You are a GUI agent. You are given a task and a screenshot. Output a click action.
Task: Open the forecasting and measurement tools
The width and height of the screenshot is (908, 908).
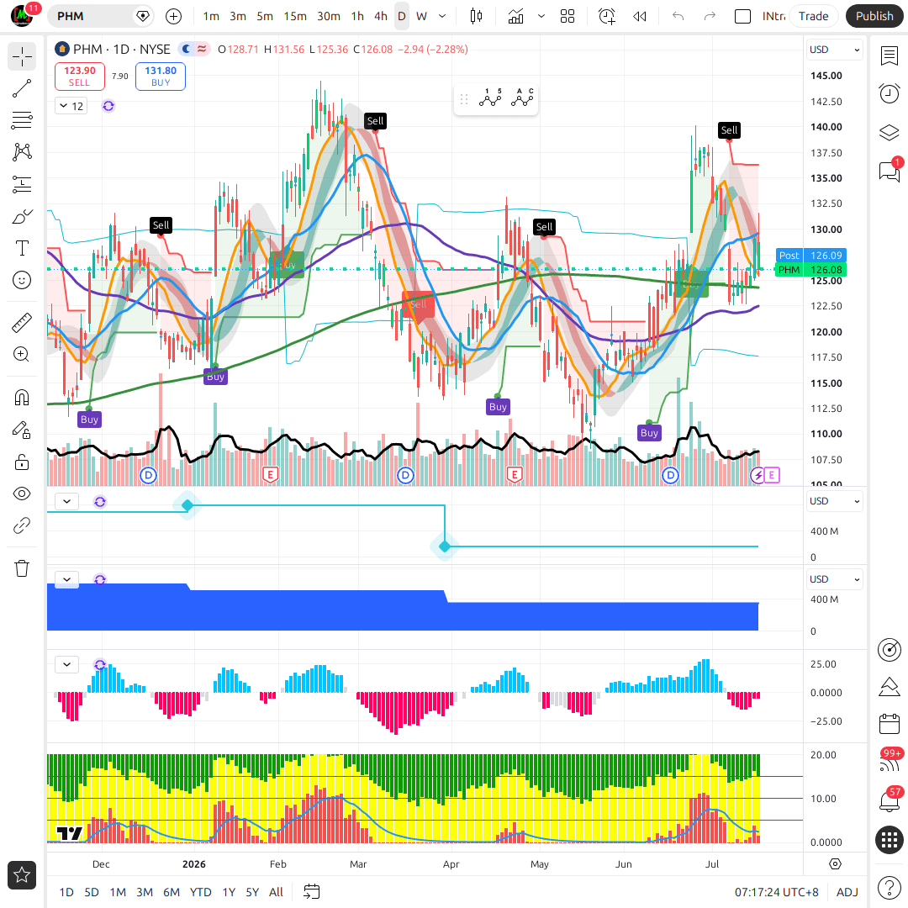[22, 185]
